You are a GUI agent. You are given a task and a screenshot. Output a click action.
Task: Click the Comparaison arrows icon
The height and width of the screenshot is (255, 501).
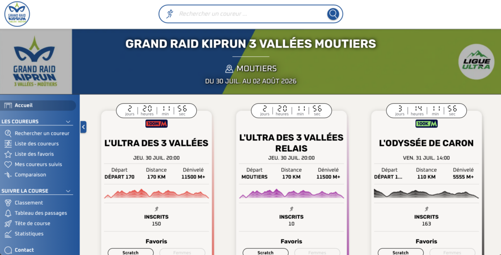(x=8, y=175)
